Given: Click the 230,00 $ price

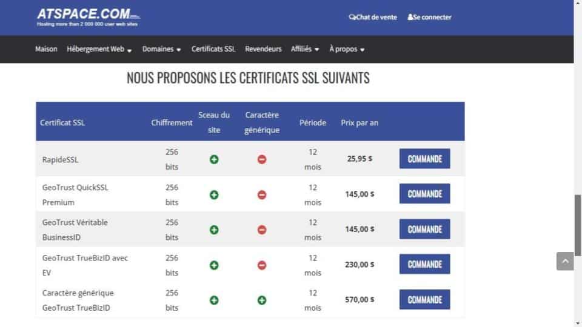Looking at the screenshot, I should (360, 265).
